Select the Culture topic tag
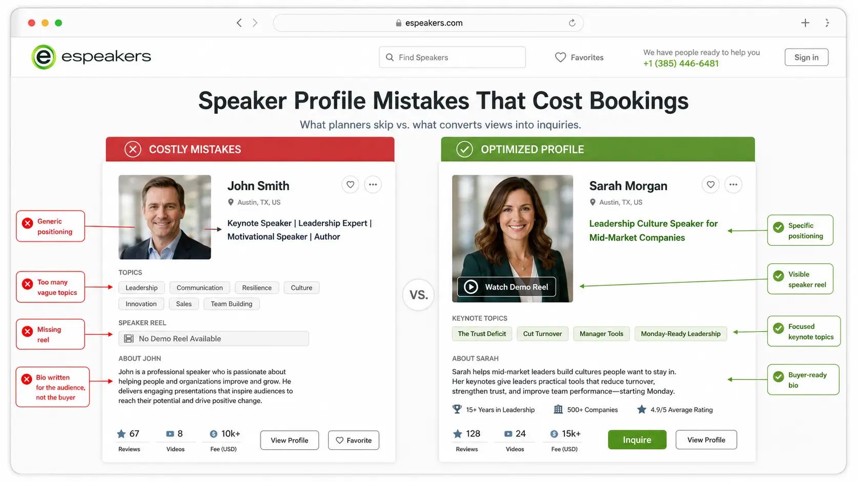 (301, 288)
